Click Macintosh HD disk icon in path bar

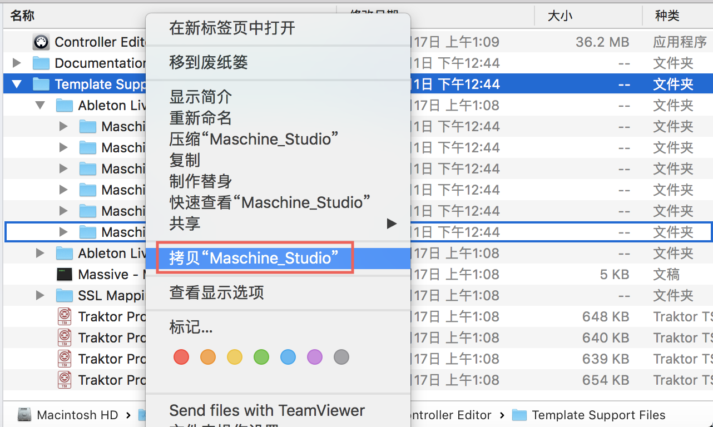pos(24,415)
